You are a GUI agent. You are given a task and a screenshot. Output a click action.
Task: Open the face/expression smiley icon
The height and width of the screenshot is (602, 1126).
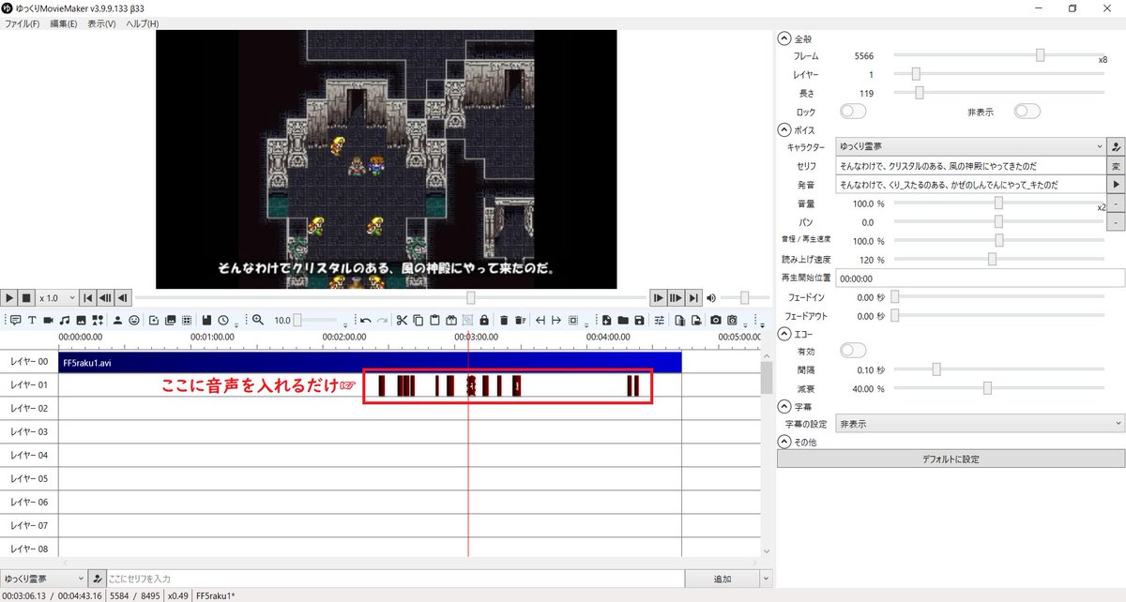(x=134, y=320)
